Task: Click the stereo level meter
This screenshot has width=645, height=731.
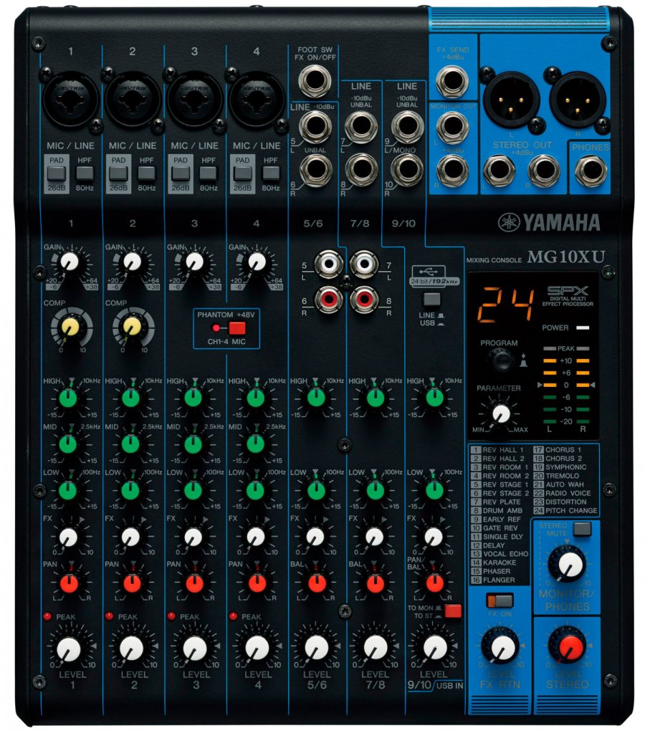Action: click(x=566, y=388)
